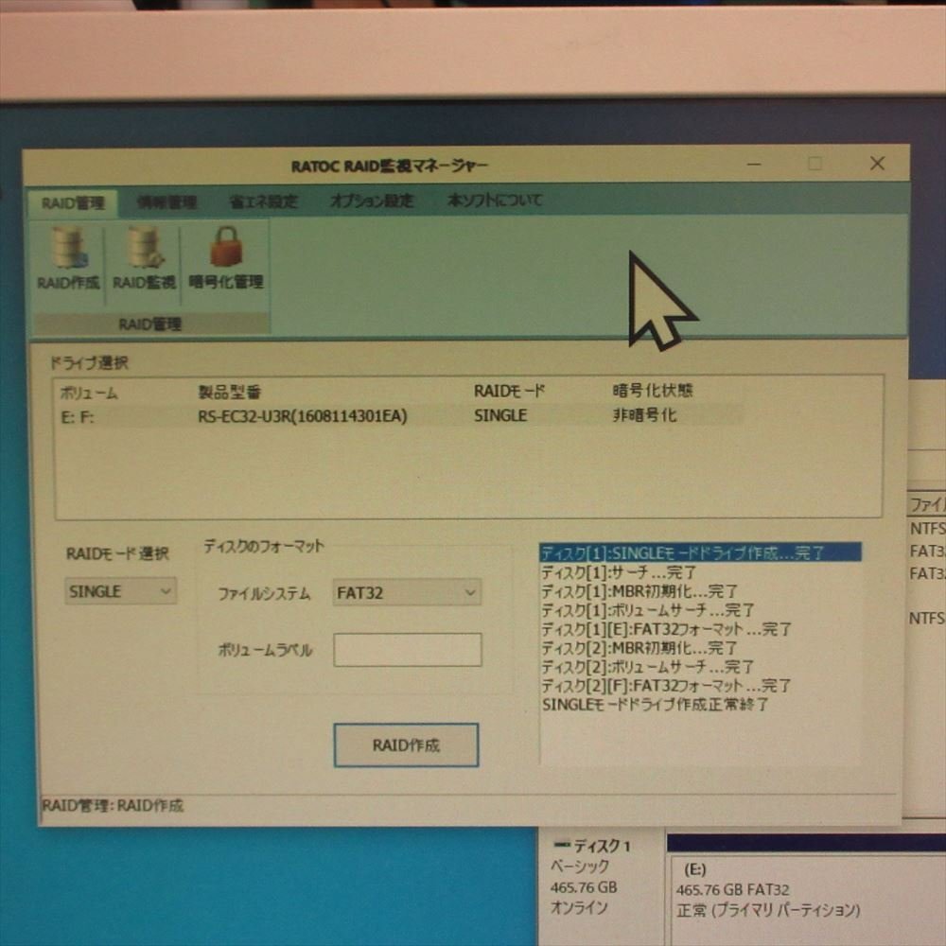
Task: Switch to the 情報管理 tab
Action: click(x=166, y=202)
